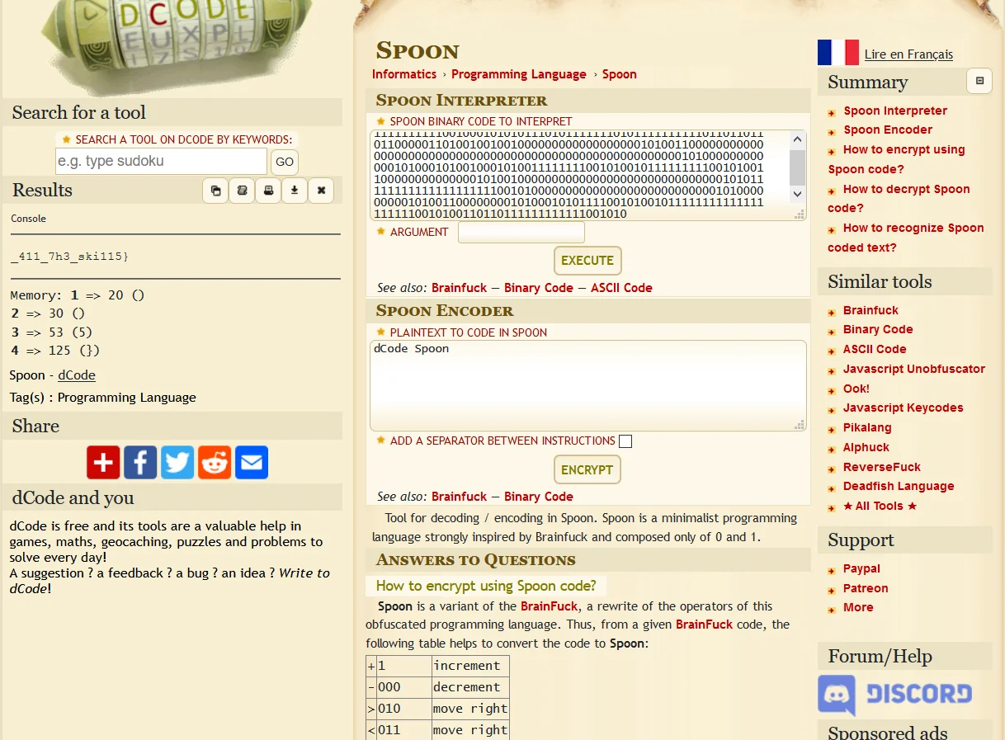Open Pikalang similar tool

pos(867,427)
